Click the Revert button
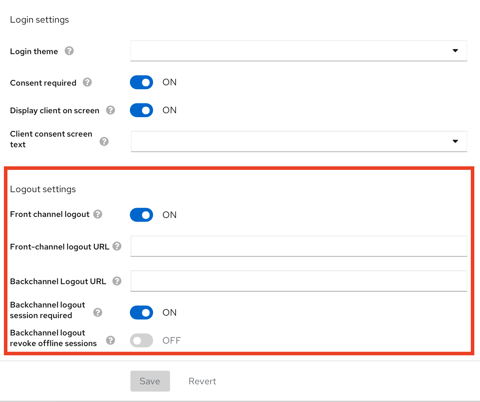480x402 pixels. coord(202,381)
